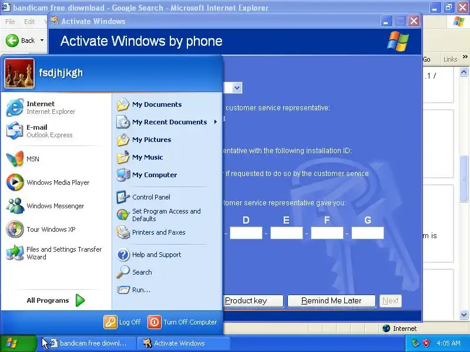Viewport: 470px width, 352px height.
Task: Click the Internet Explorer scrollbar up arrow
Action: [x=464, y=72]
